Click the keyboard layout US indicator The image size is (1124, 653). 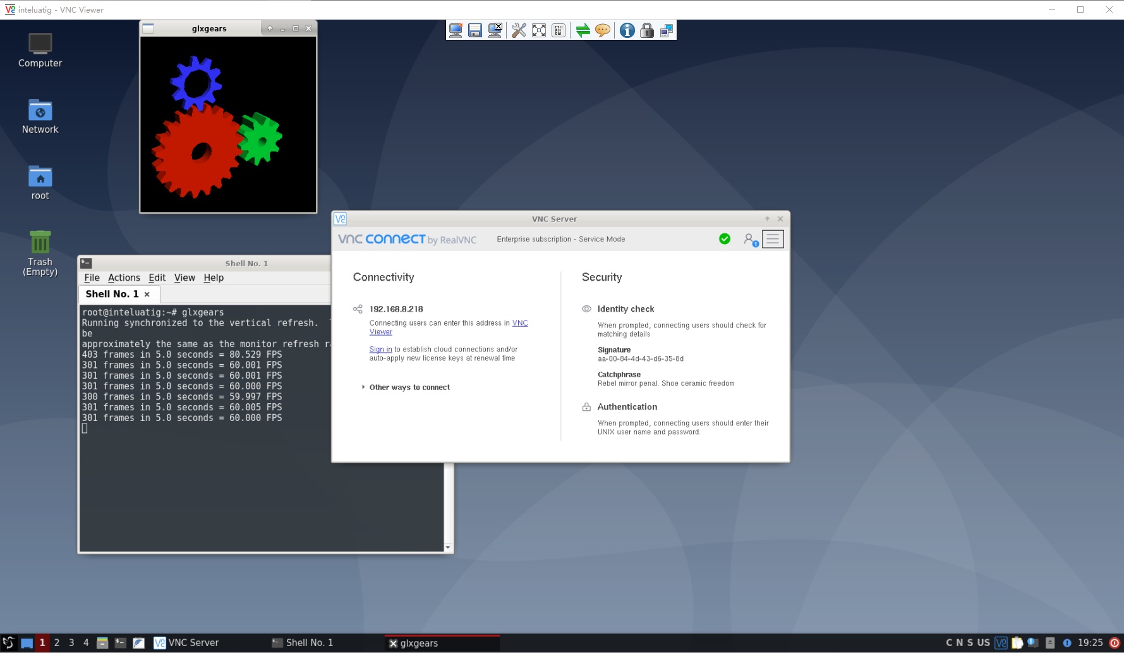[984, 643]
